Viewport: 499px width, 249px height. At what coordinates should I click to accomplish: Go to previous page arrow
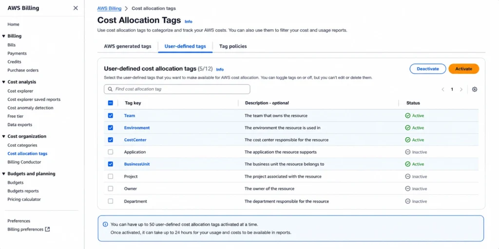click(442, 89)
